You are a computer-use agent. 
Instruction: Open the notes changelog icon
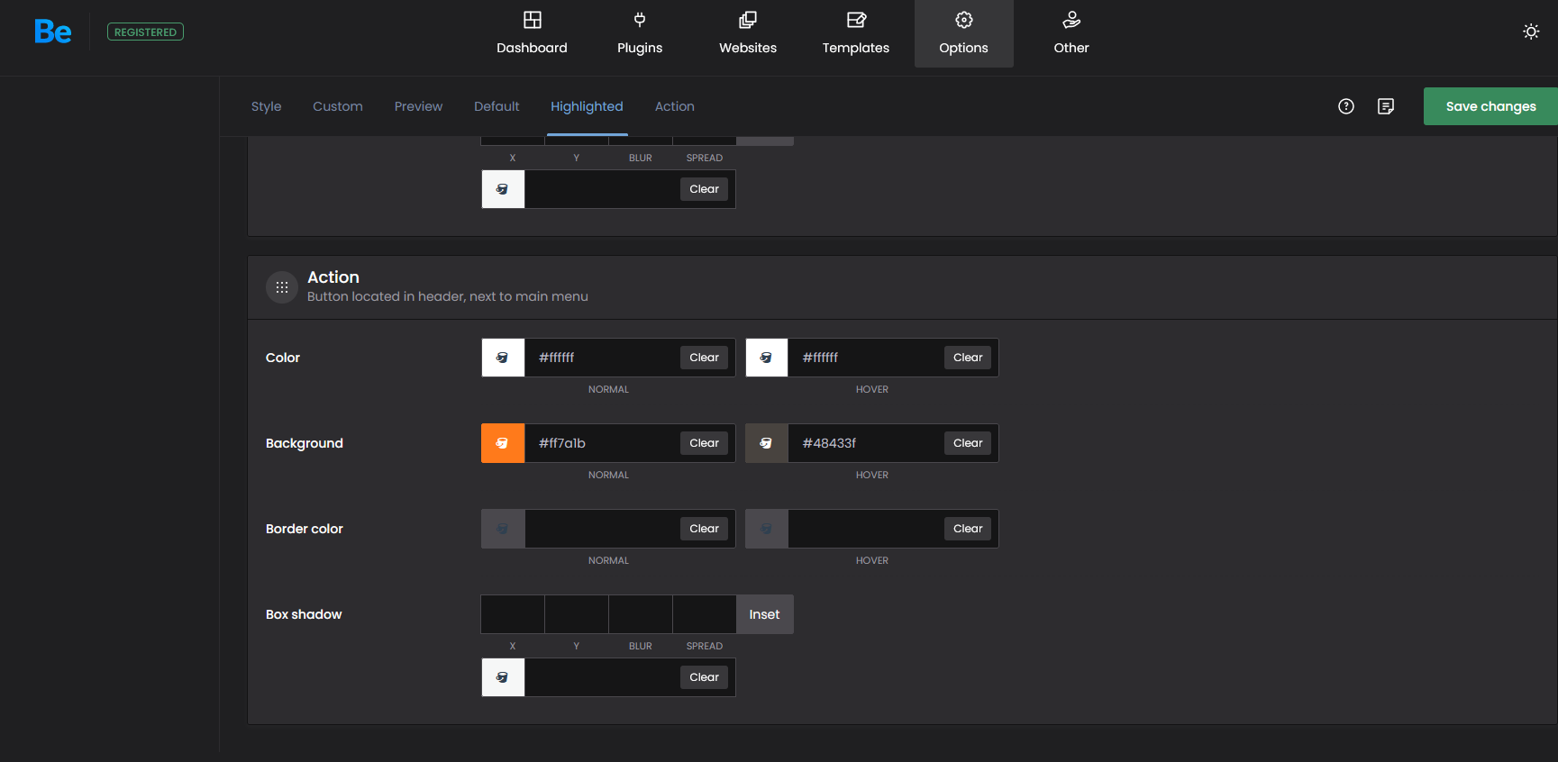pos(1386,106)
